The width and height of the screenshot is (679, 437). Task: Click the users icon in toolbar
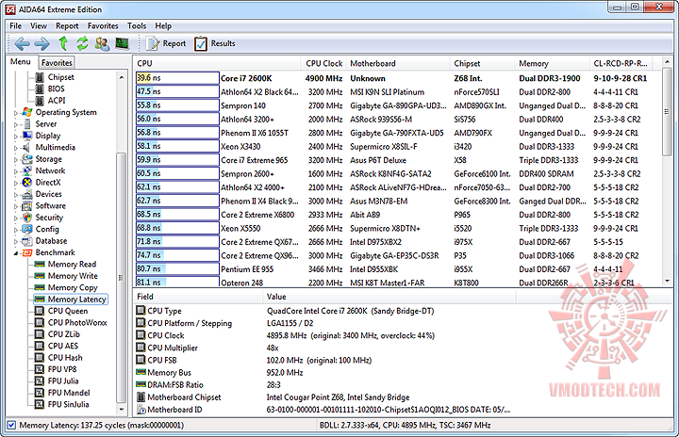pyautogui.click(x=102, y=43)
